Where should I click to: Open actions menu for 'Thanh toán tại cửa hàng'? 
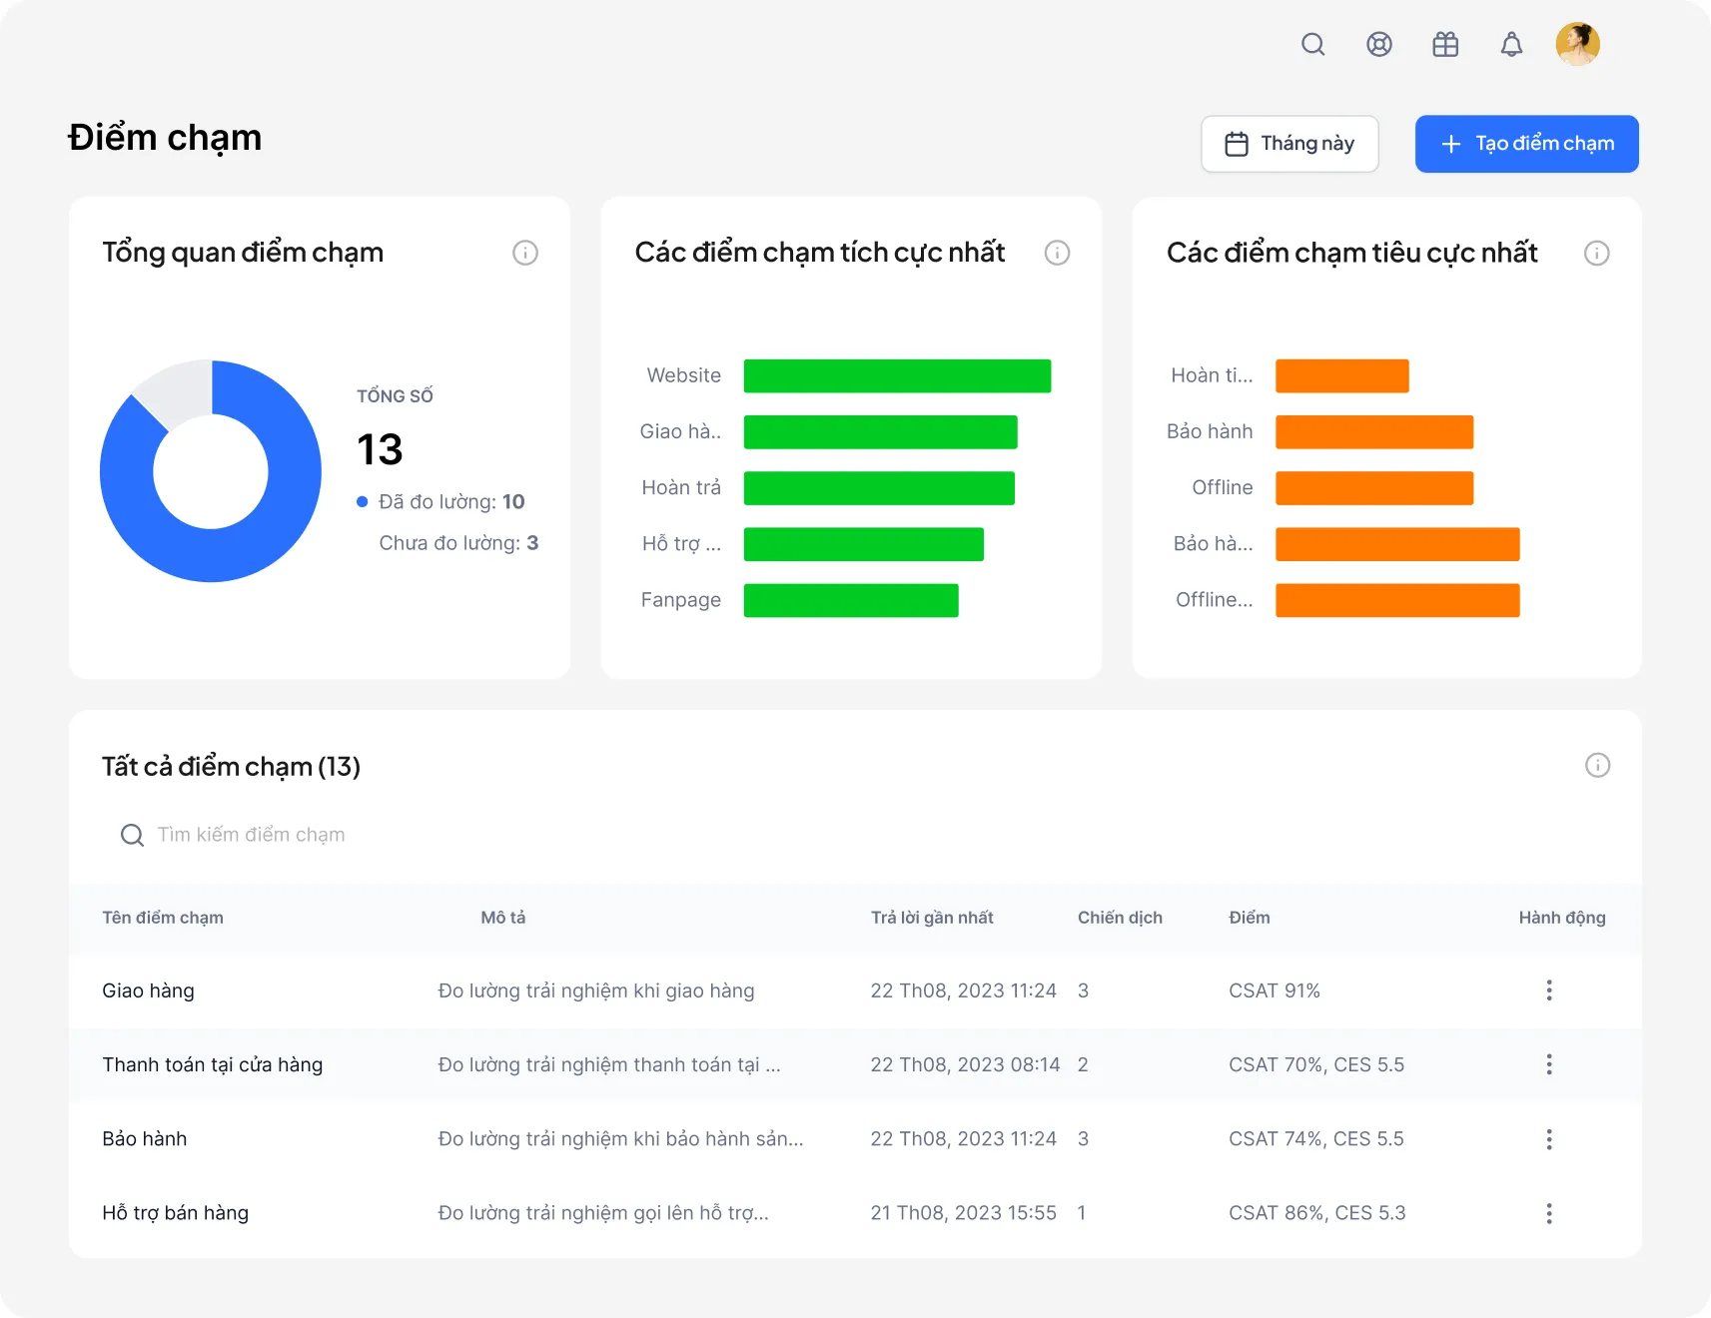point(1548,1064)
